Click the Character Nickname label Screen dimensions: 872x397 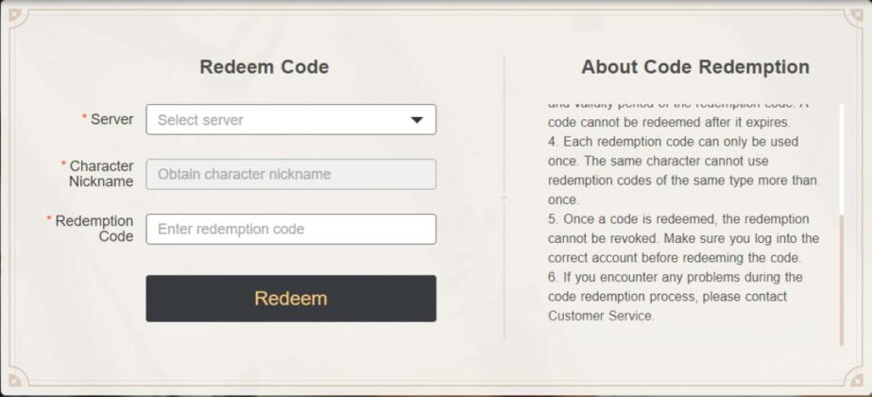[101, 174]
